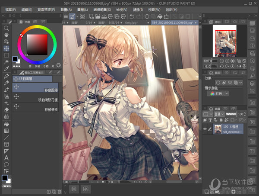Click the layer opacity slider bar
This screenshot has height=196, width=259.
coord(231,114)
